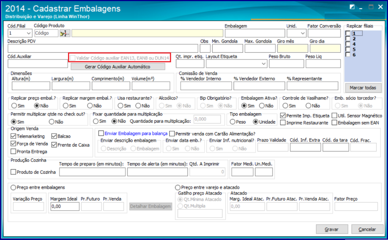Click the Margem Ideal field
This screenshot has width=388, height=240.
pos(65,206)
